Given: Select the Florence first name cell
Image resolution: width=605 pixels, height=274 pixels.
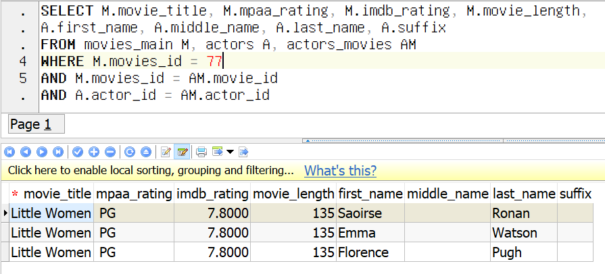Looking at the screenshot, I should coord(370,252).
